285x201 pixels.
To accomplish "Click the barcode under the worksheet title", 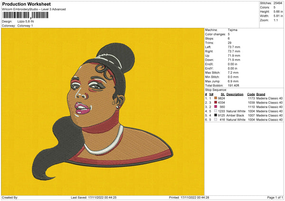I will tap(26, 15).
